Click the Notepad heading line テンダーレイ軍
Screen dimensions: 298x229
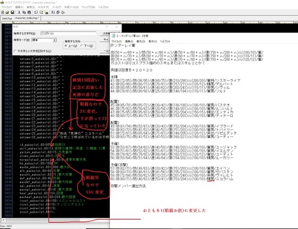coord(123,45)
